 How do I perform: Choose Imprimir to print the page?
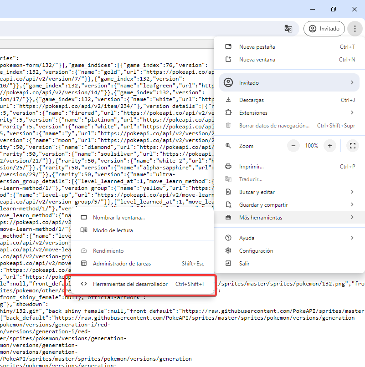[x=252, y=167]
